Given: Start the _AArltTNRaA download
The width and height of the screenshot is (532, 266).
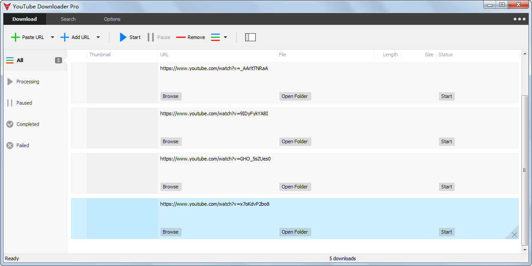Looking at the screenshot, I should [x=447, y=96].
